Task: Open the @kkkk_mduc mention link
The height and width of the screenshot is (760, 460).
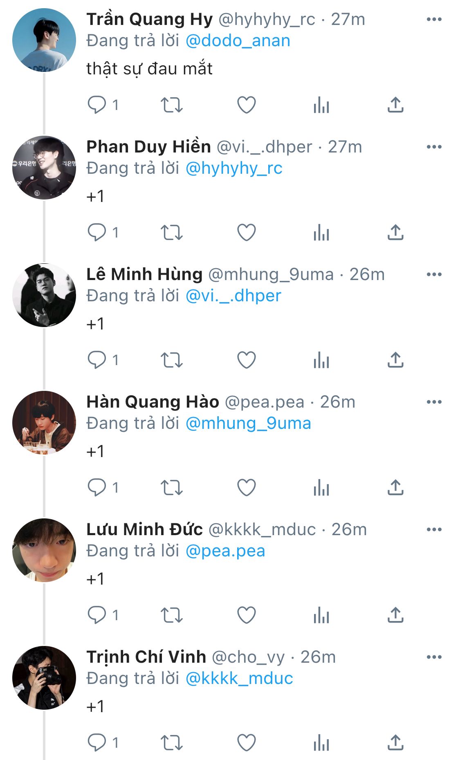Action: coord(239,679)
